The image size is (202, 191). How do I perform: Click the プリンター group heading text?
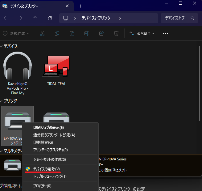tap(12, 101)
